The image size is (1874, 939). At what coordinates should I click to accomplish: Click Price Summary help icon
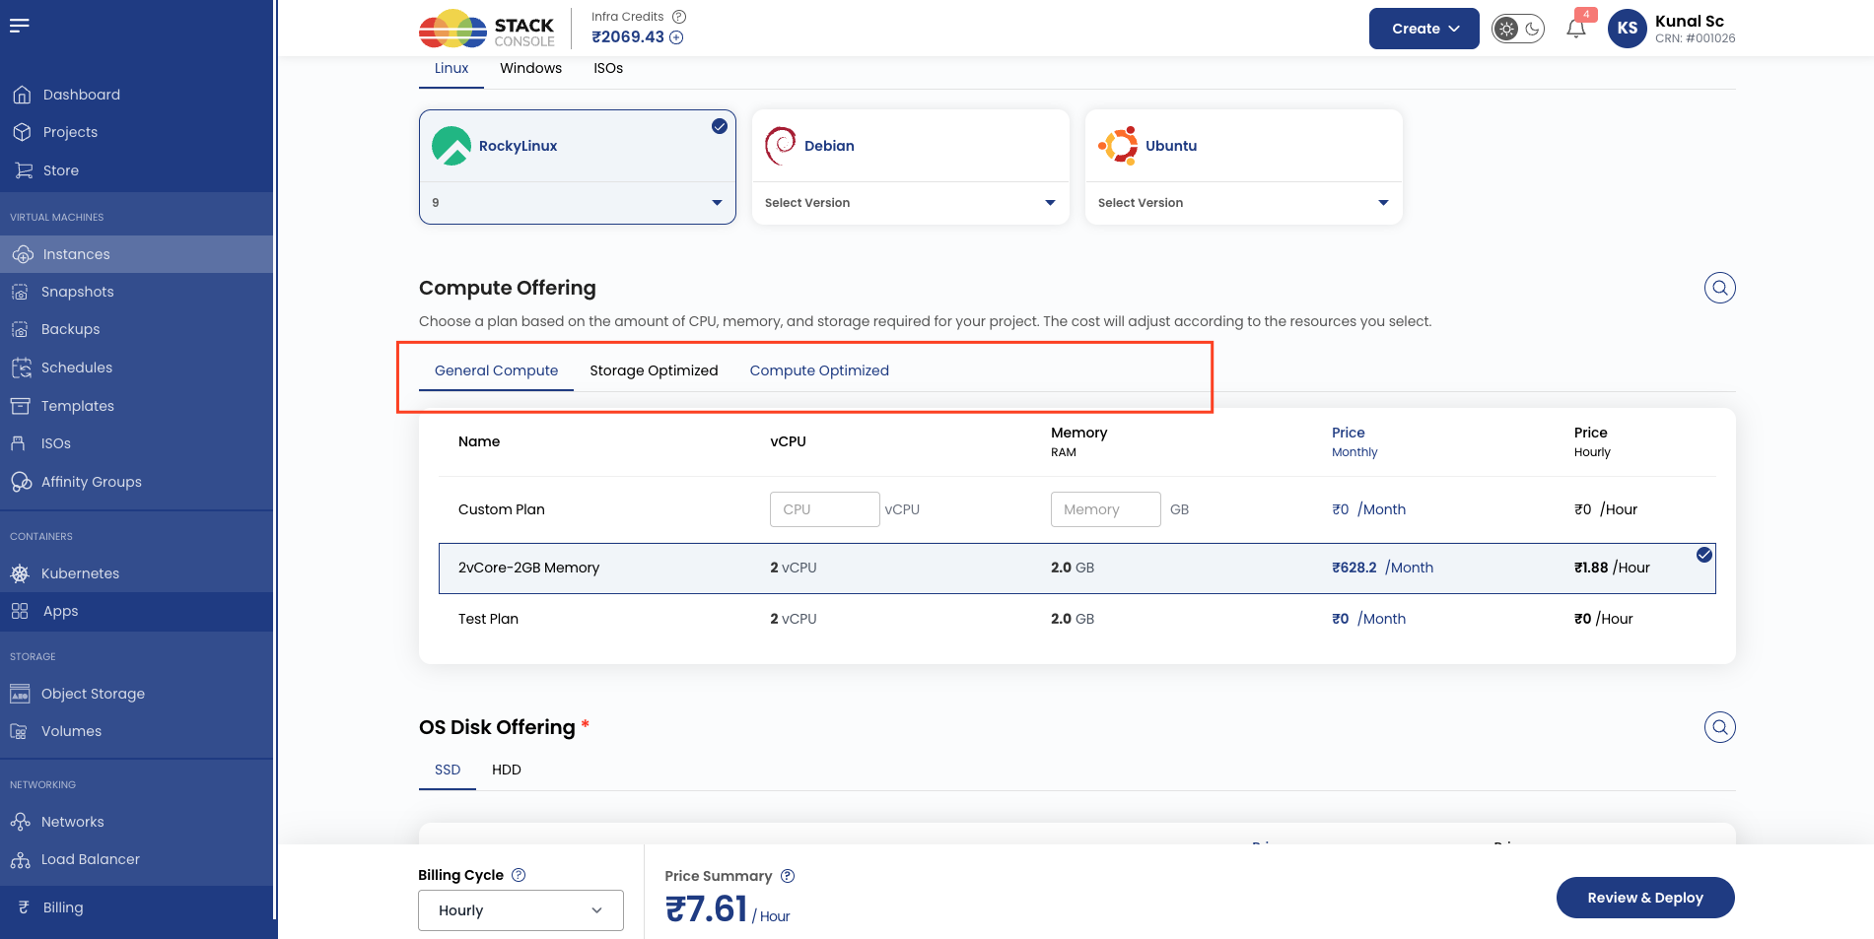[788, 876]
